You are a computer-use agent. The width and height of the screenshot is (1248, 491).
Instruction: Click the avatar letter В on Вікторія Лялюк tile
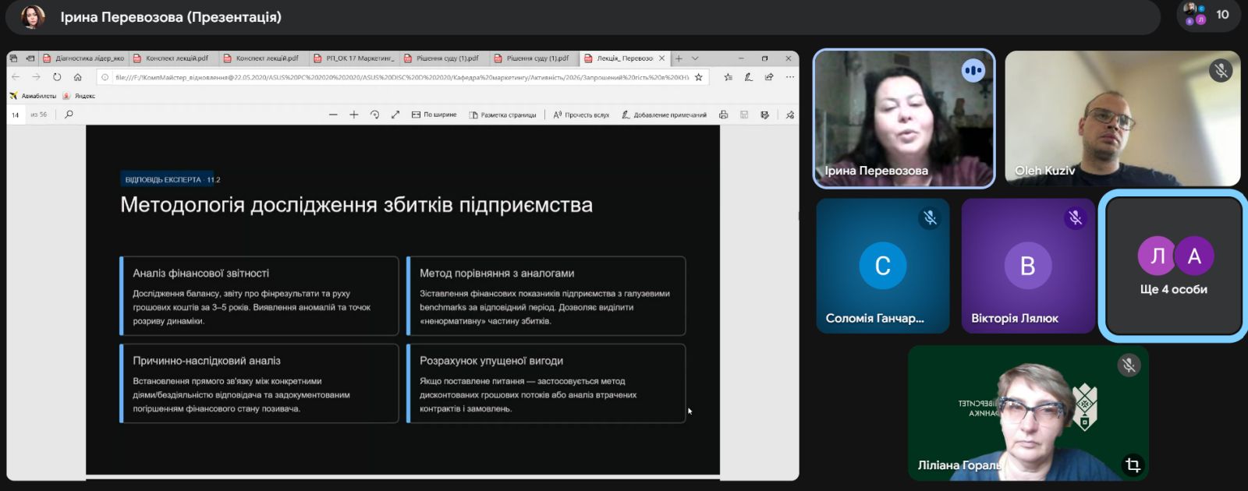(1027, 266)
